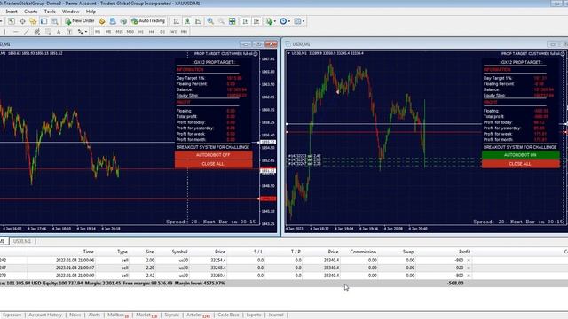
Task: Open the Insert menu
Action: (x=12, y=12)
